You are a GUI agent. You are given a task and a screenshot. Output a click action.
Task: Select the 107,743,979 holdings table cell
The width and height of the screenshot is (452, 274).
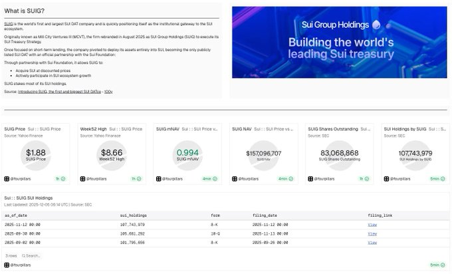132,225
